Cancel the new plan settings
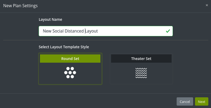211x108 pixels. (185, 102)
